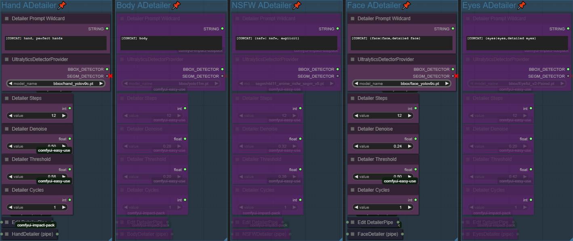Collapse Detailer Denoise node in Hand group
Viewport: 573px width, 241px height.
[7, 129]
